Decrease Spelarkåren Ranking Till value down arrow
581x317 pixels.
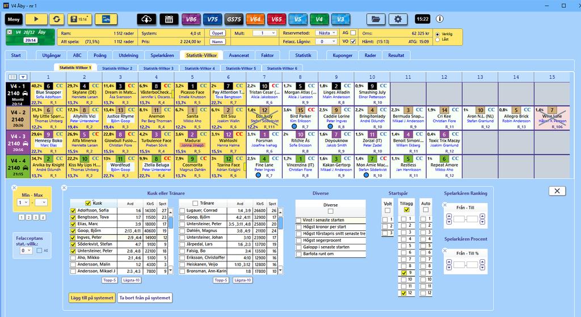482,222
